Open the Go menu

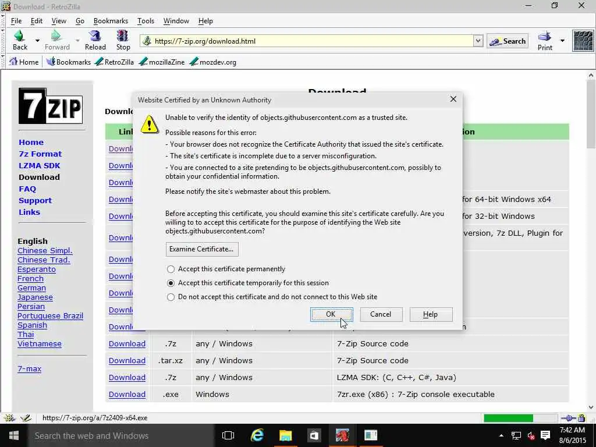pos(80,21)
